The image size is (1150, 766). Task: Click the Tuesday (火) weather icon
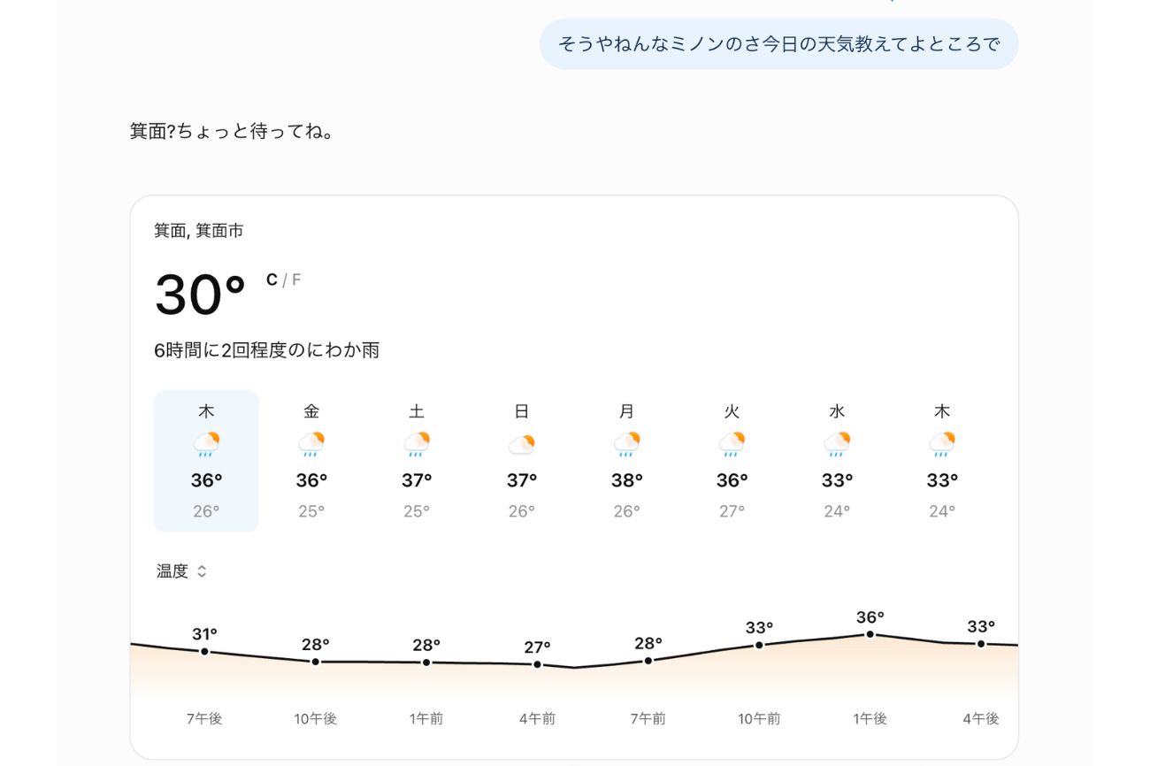coord(732,444)
